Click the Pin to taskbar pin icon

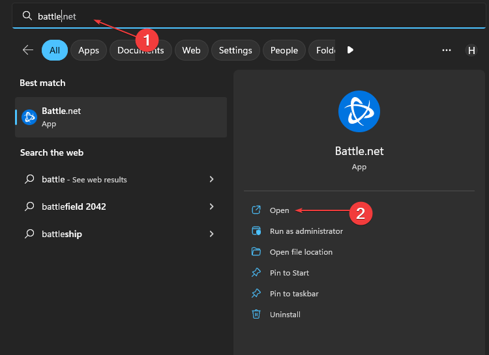pos(256,293)
